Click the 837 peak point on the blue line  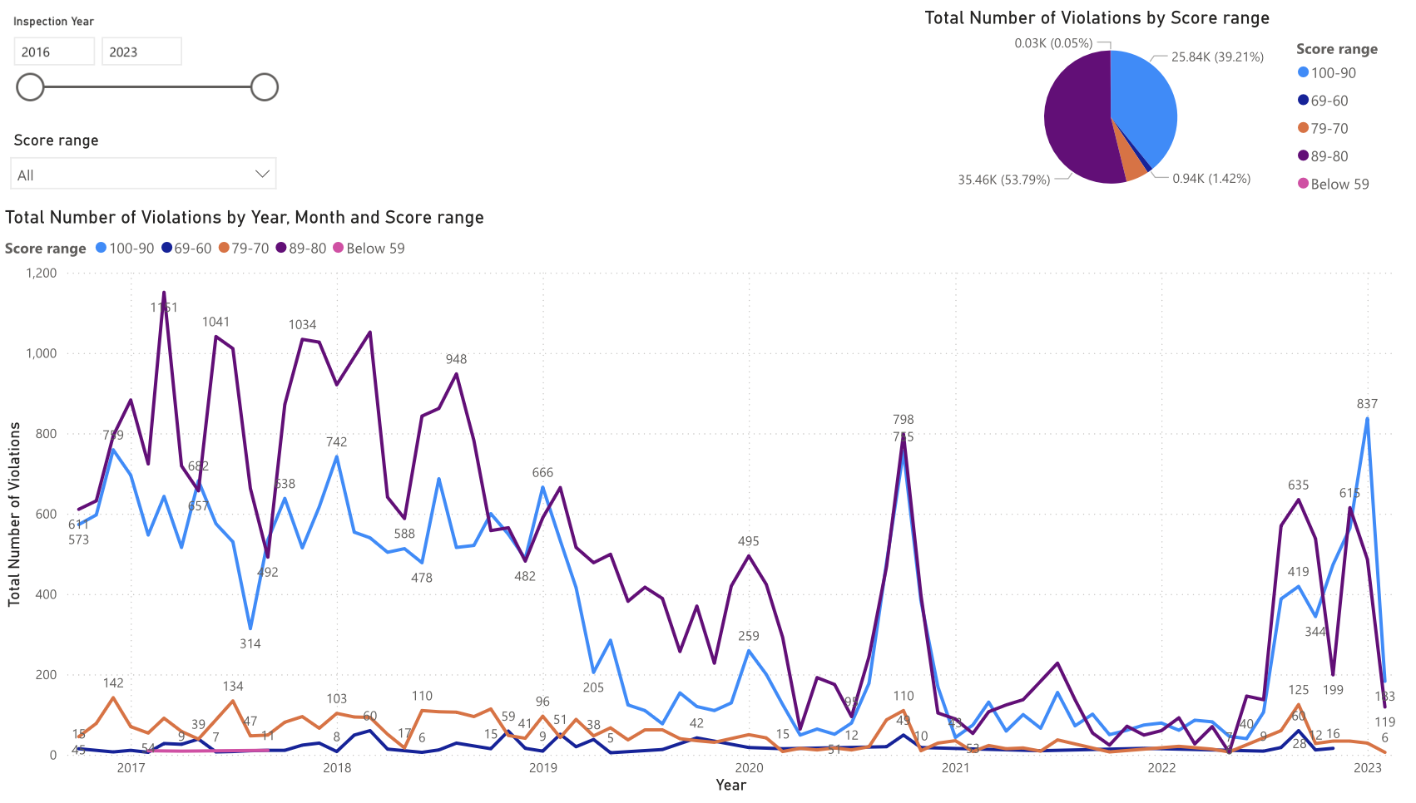point(1367,419)
